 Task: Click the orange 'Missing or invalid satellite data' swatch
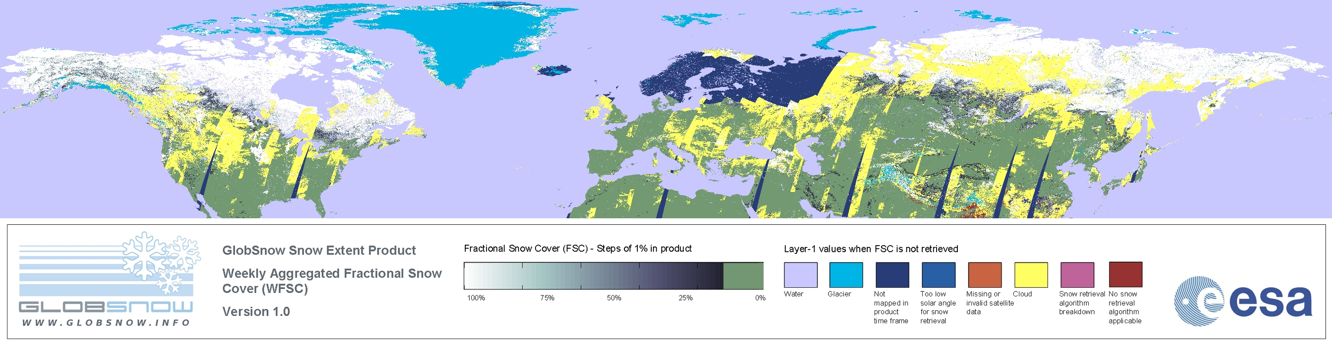click(985, 275)
